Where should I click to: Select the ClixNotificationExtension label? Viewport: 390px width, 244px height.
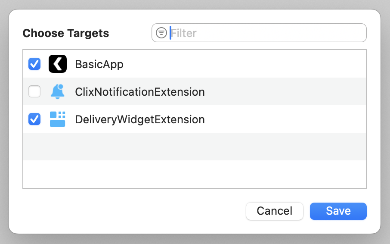pyautogui.click(x=139, y=92)
